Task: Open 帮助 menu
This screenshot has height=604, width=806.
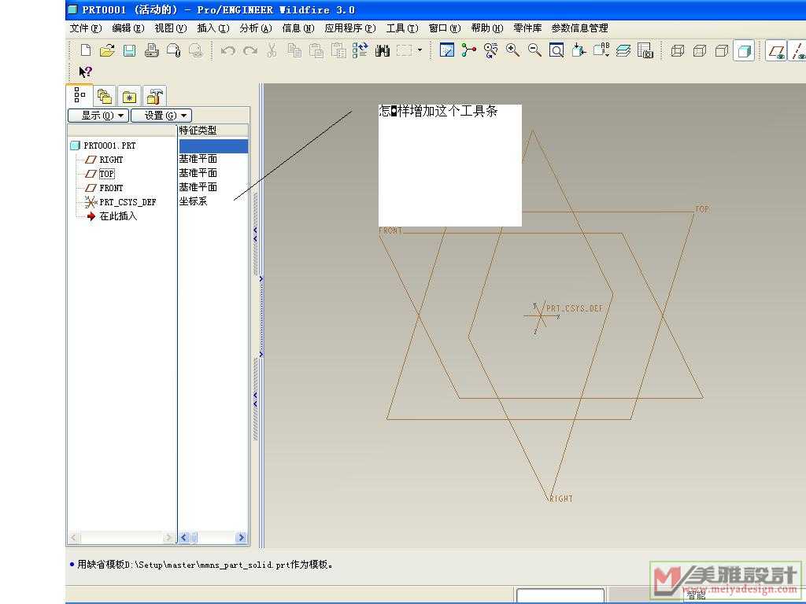Action: [486, 28]
